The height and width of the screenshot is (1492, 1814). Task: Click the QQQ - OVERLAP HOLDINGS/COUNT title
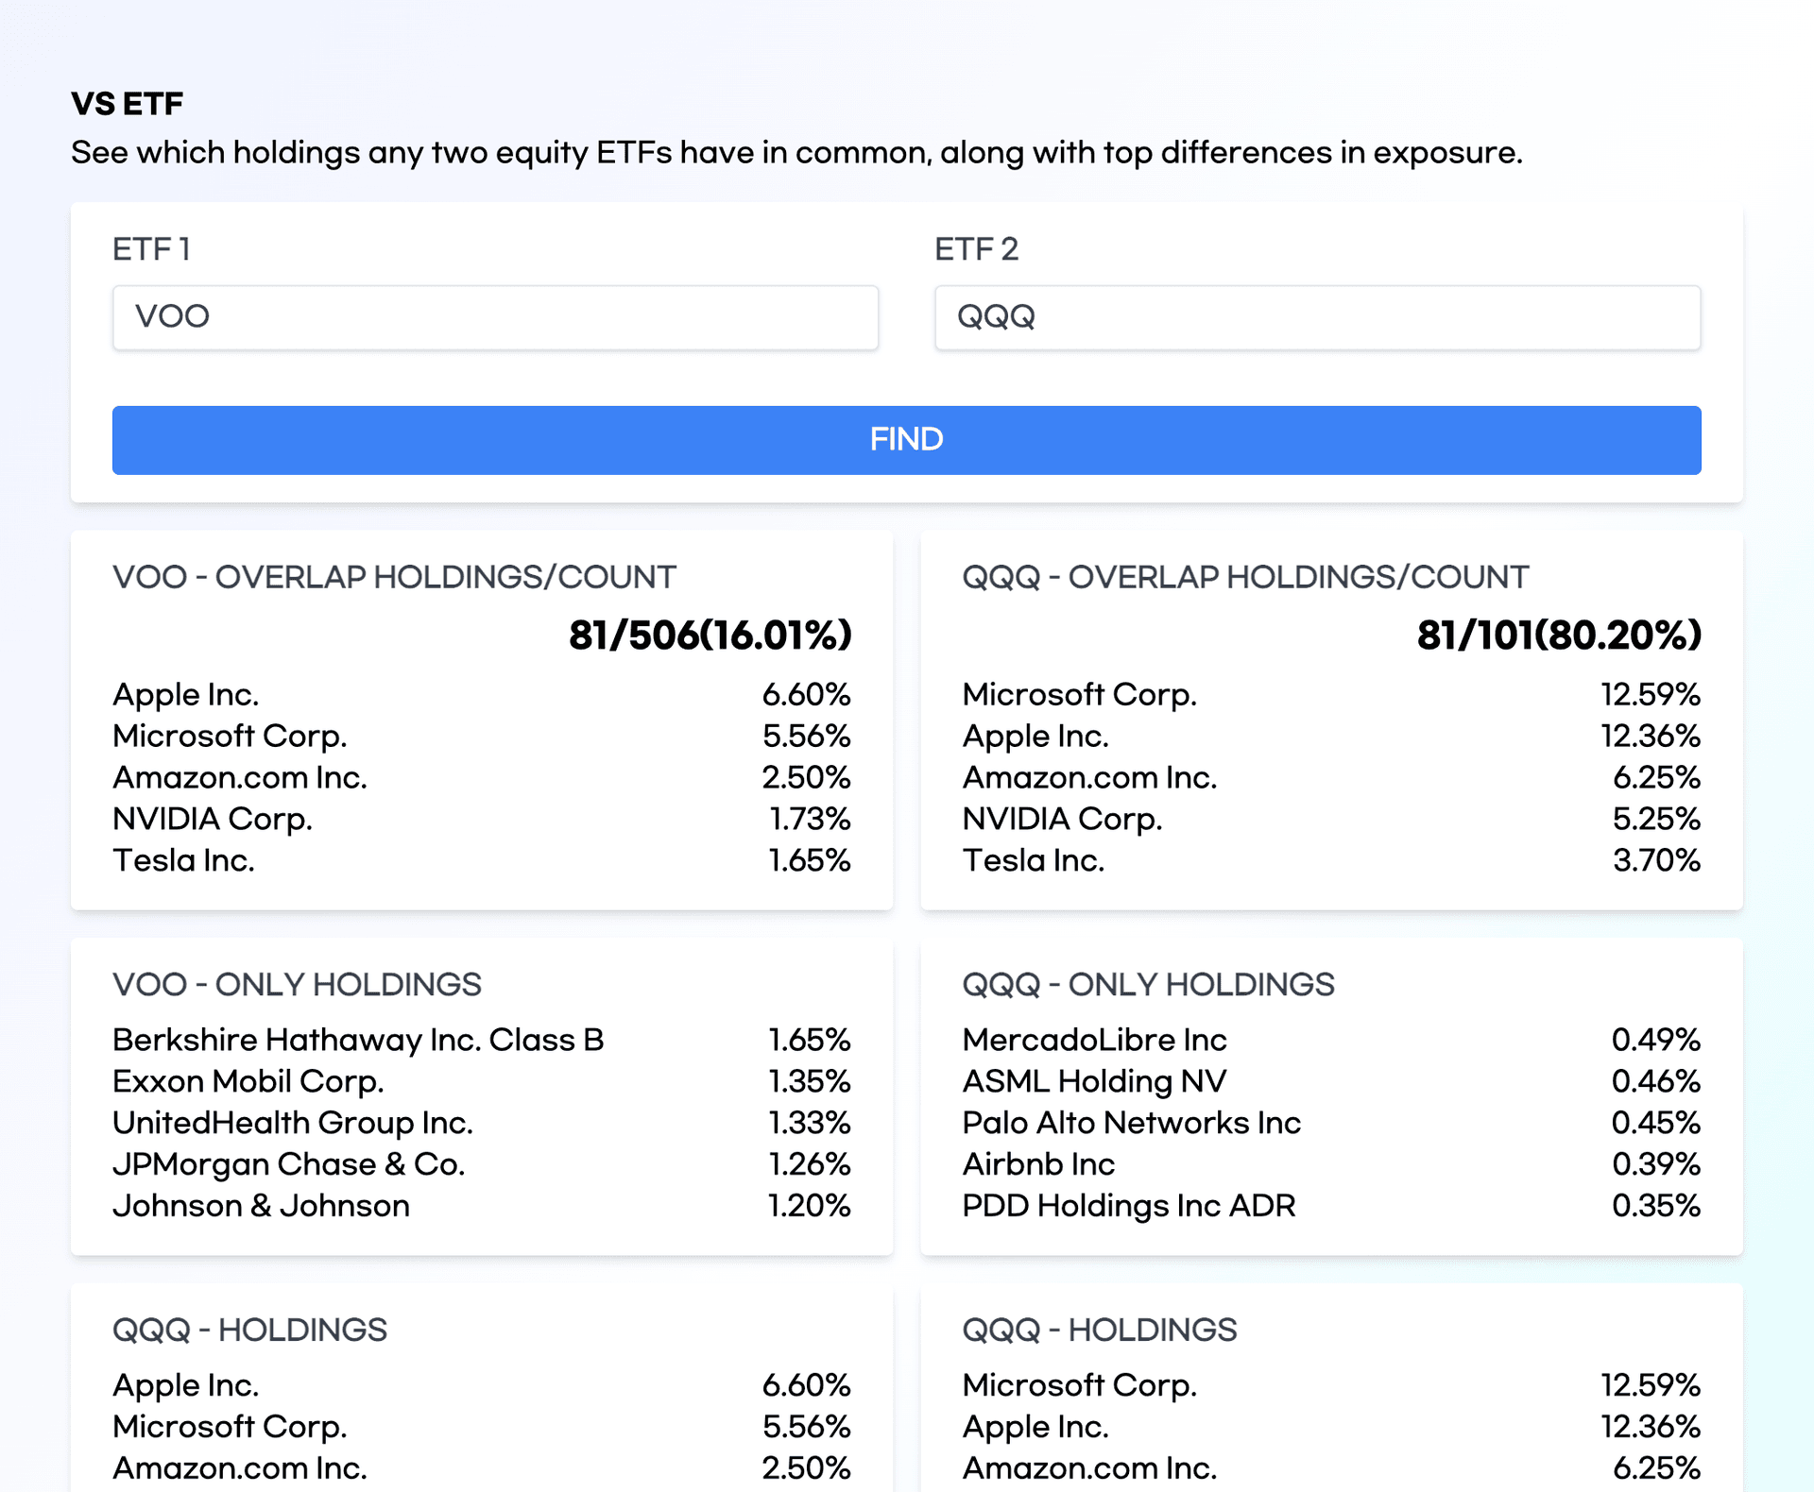pos(1245,577)
